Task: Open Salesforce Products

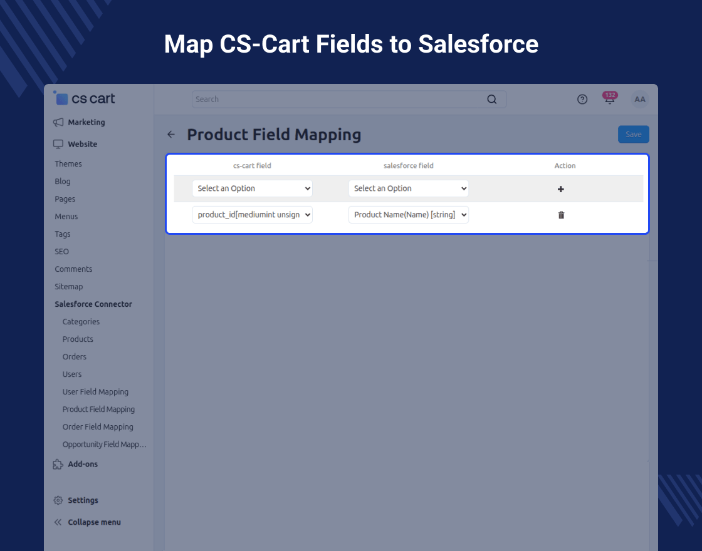Action: coord(78,339)
